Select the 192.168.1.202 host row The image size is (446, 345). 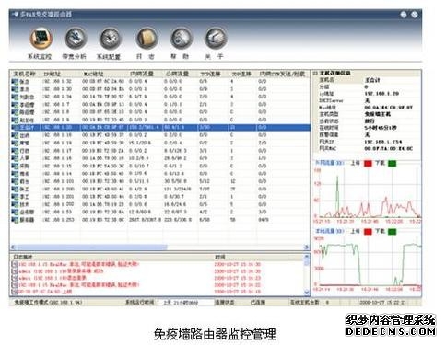(x=159, y=204)
